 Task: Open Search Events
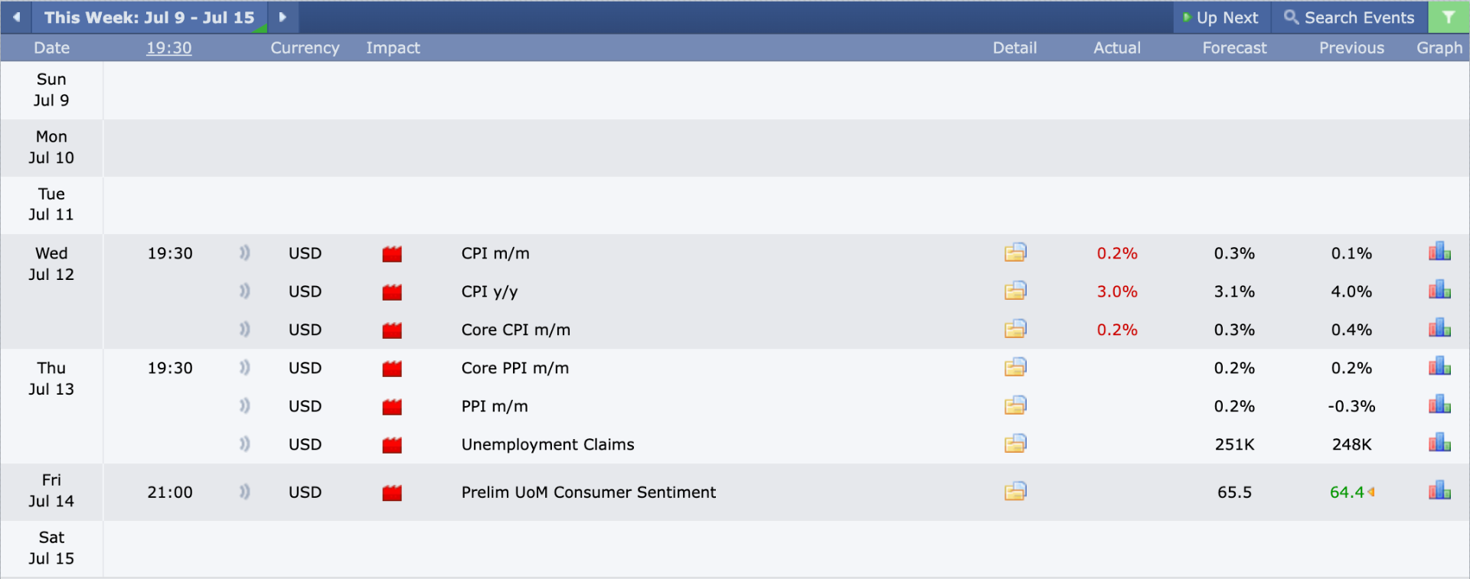(x=1350, y=17)
